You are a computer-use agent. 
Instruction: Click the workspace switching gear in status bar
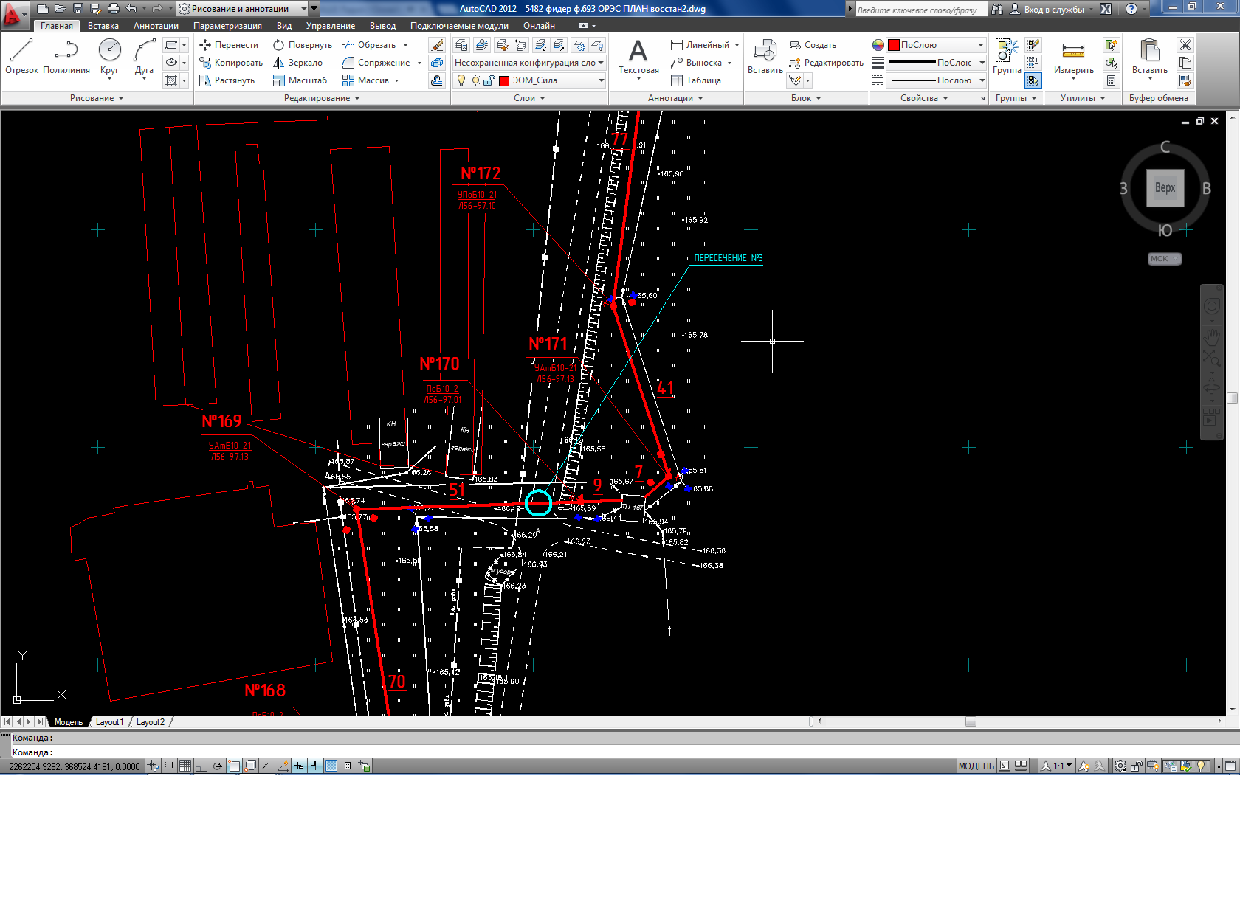click(x=1120, y=766)
